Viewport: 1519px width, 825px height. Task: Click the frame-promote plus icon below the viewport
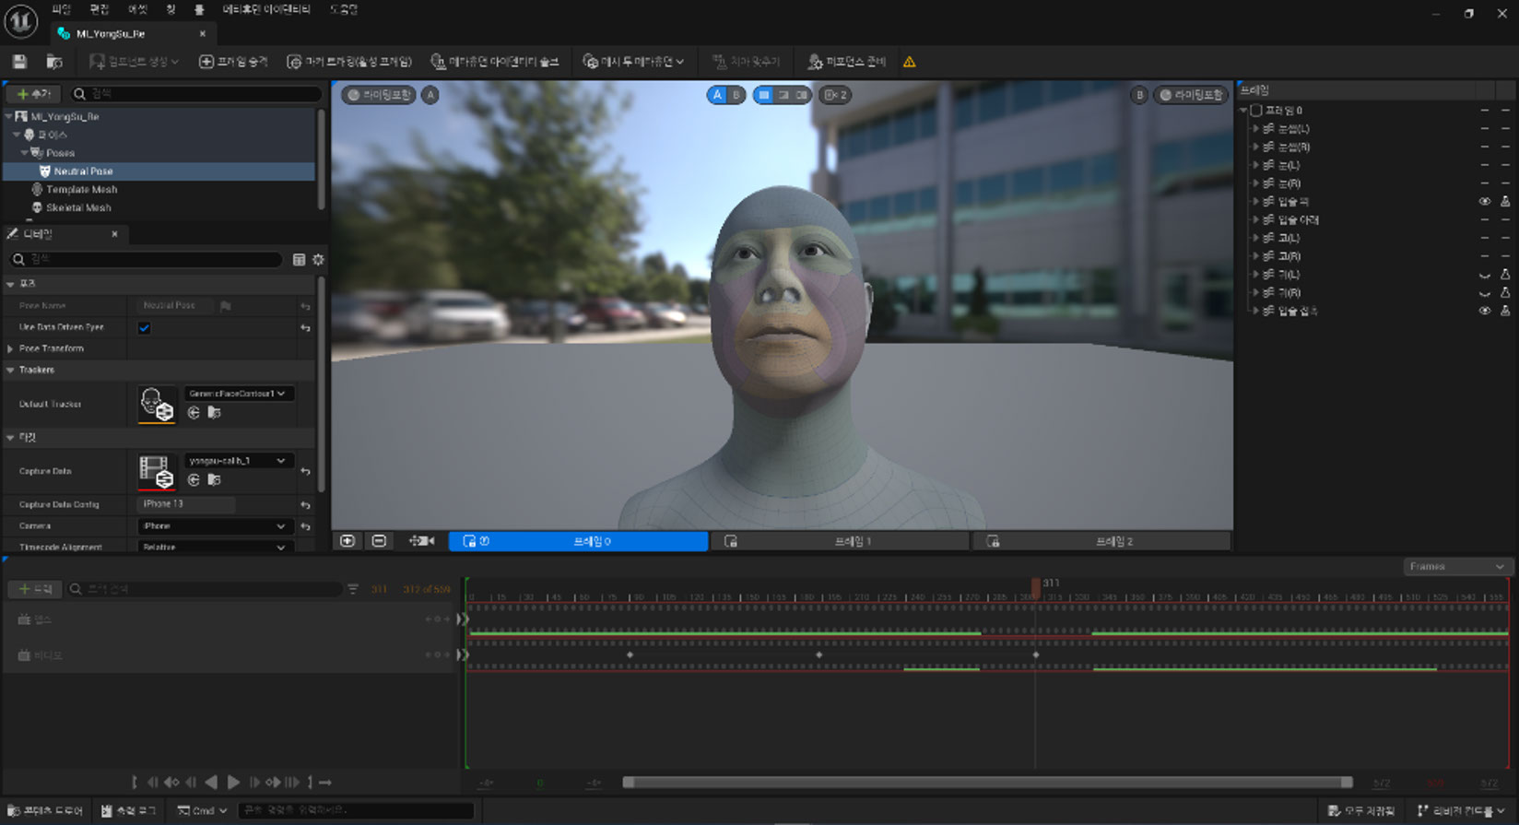click(x=347, y=541)
